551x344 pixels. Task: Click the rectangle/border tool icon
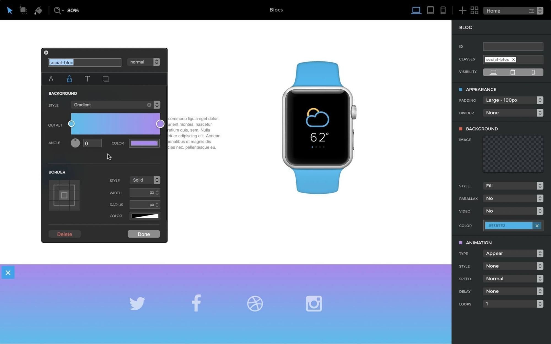point(105,78)
